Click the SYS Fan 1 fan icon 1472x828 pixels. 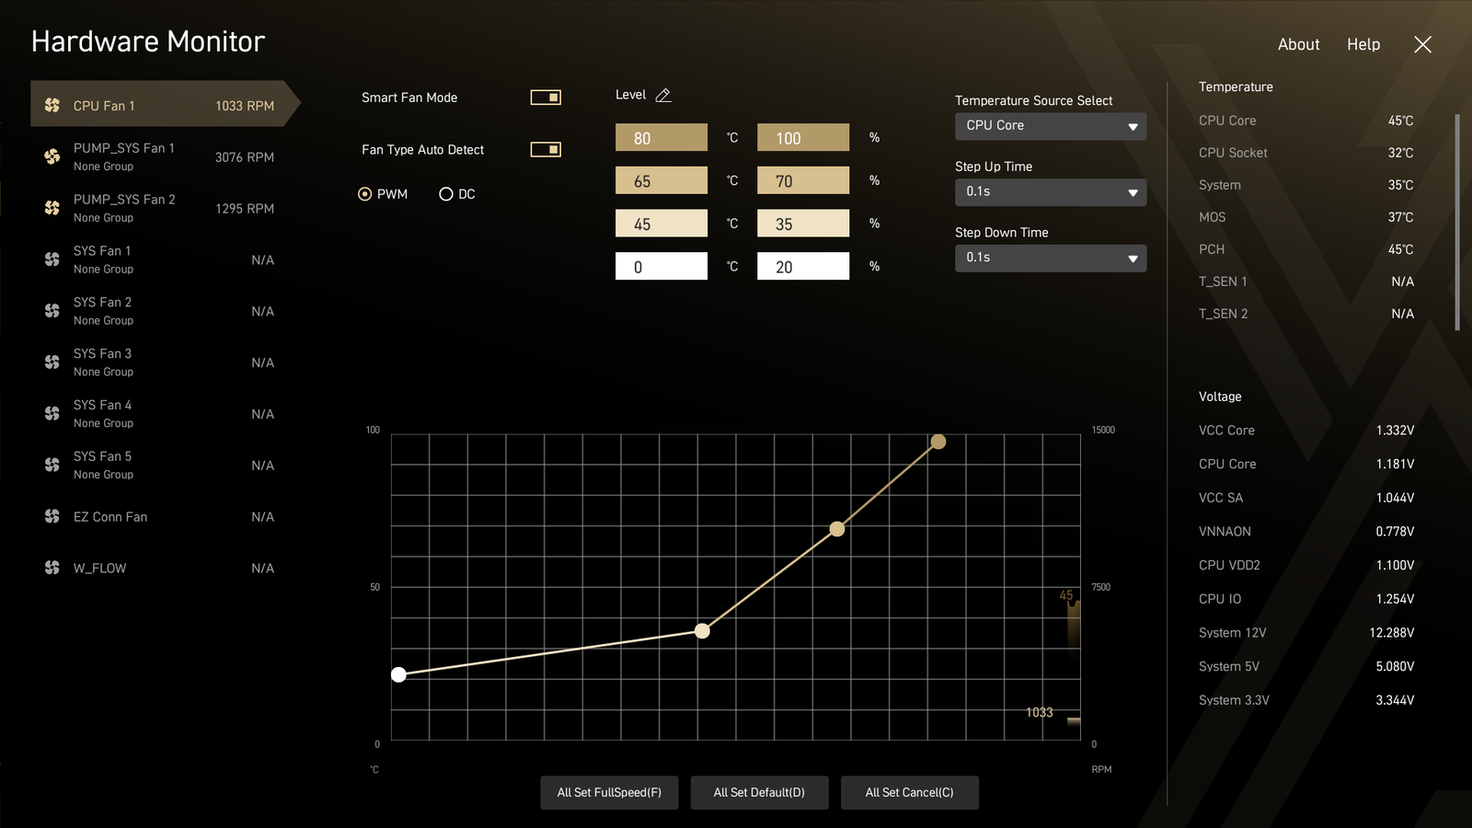[x=52, y=259]
